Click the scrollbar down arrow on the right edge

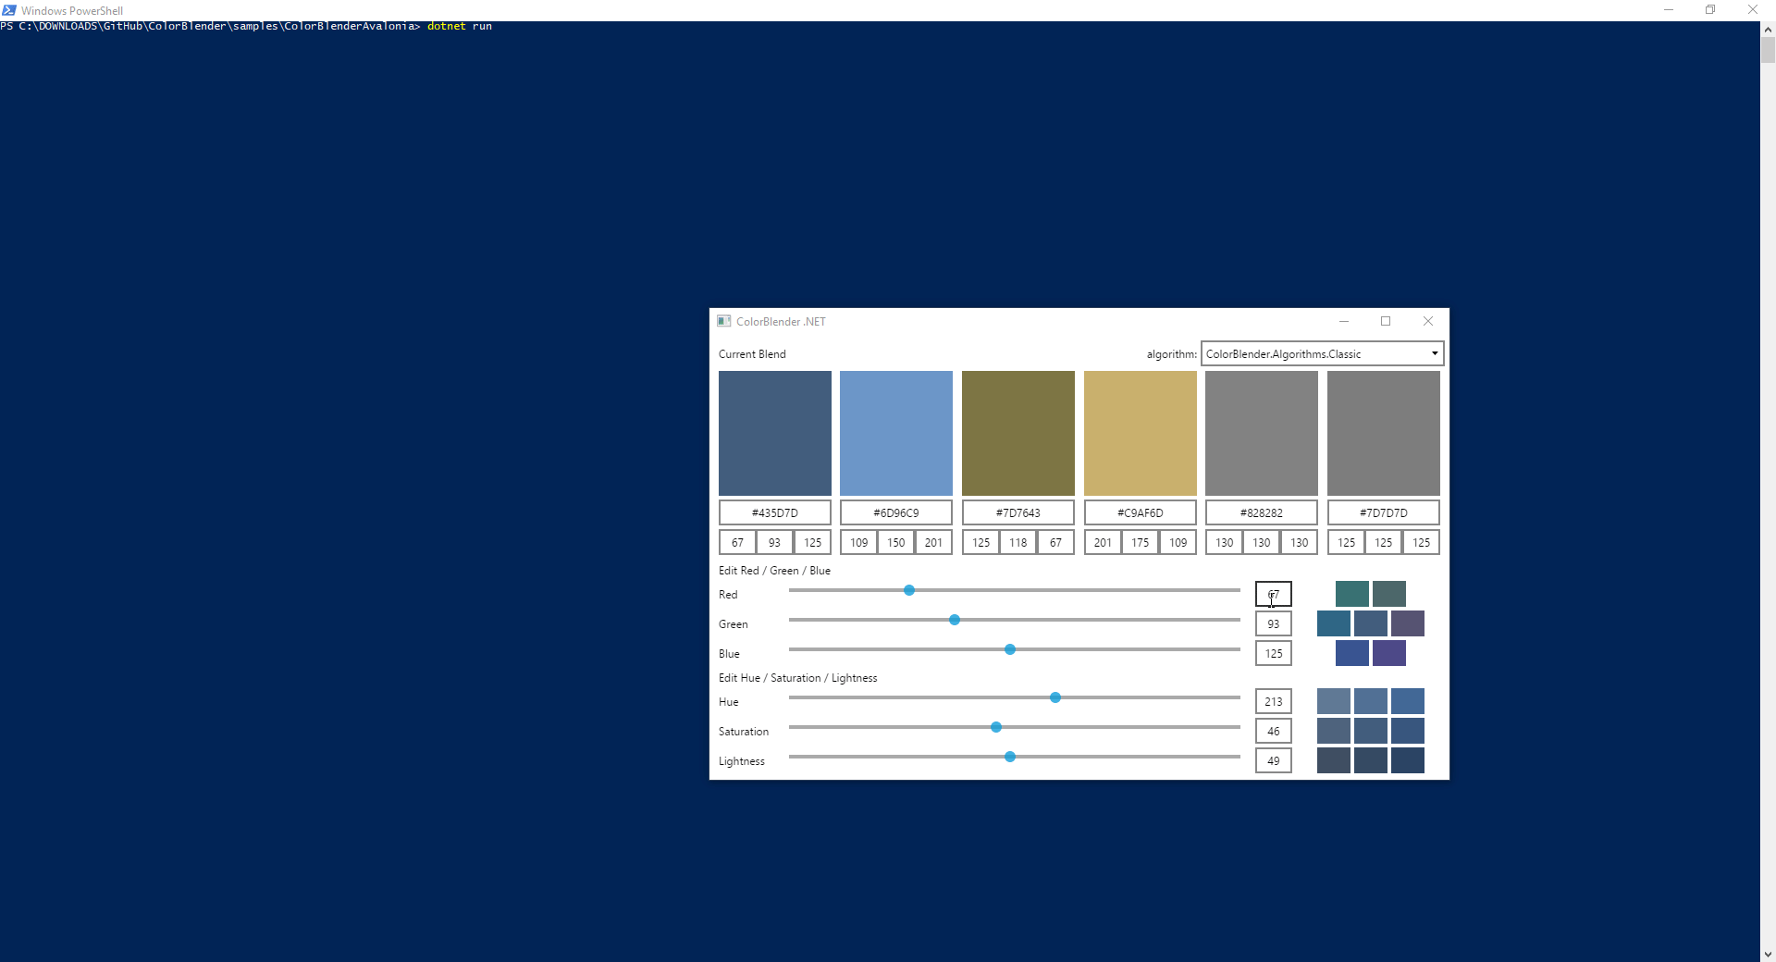(1768, 955)
